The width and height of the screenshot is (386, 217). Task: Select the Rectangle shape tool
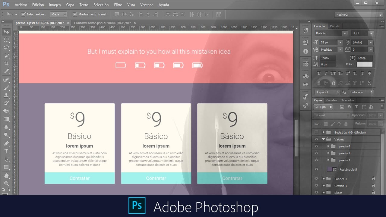point(6,167)
